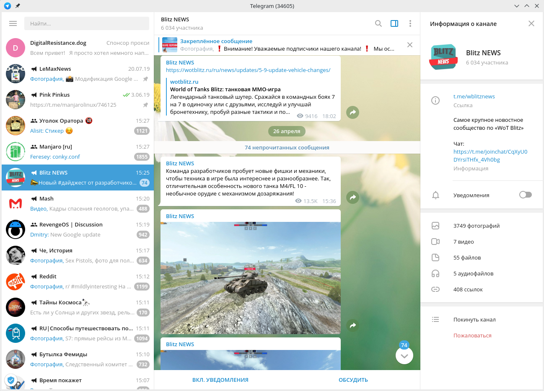This screenshot has width=544, height=391.
Task: Open the tank screenshot photo
Action: pos(251,278)
